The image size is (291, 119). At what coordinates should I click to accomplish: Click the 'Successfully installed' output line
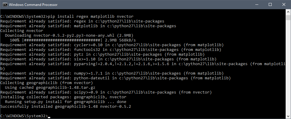[66, 107]
